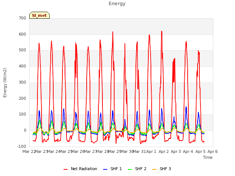Image resolution: width=235 pixels, height=176 pixels.
Task: Click the orange SHF 3 legend swatch
Action: coord(154,169)
